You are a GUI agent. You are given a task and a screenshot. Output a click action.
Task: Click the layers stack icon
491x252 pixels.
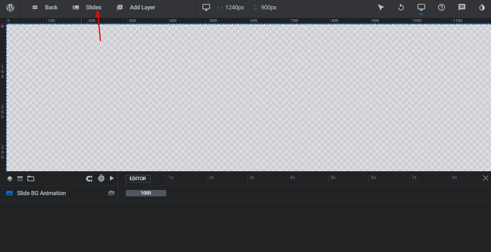pyautogui.click(x=10, y=179)
